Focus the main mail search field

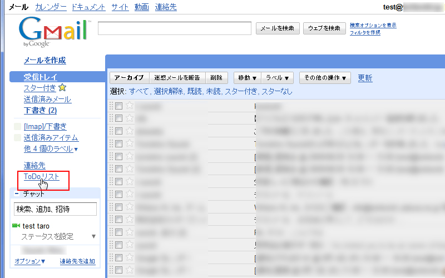tap(175, 28)
